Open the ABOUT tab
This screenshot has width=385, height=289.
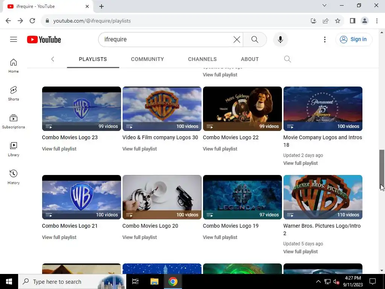(250, 59)
